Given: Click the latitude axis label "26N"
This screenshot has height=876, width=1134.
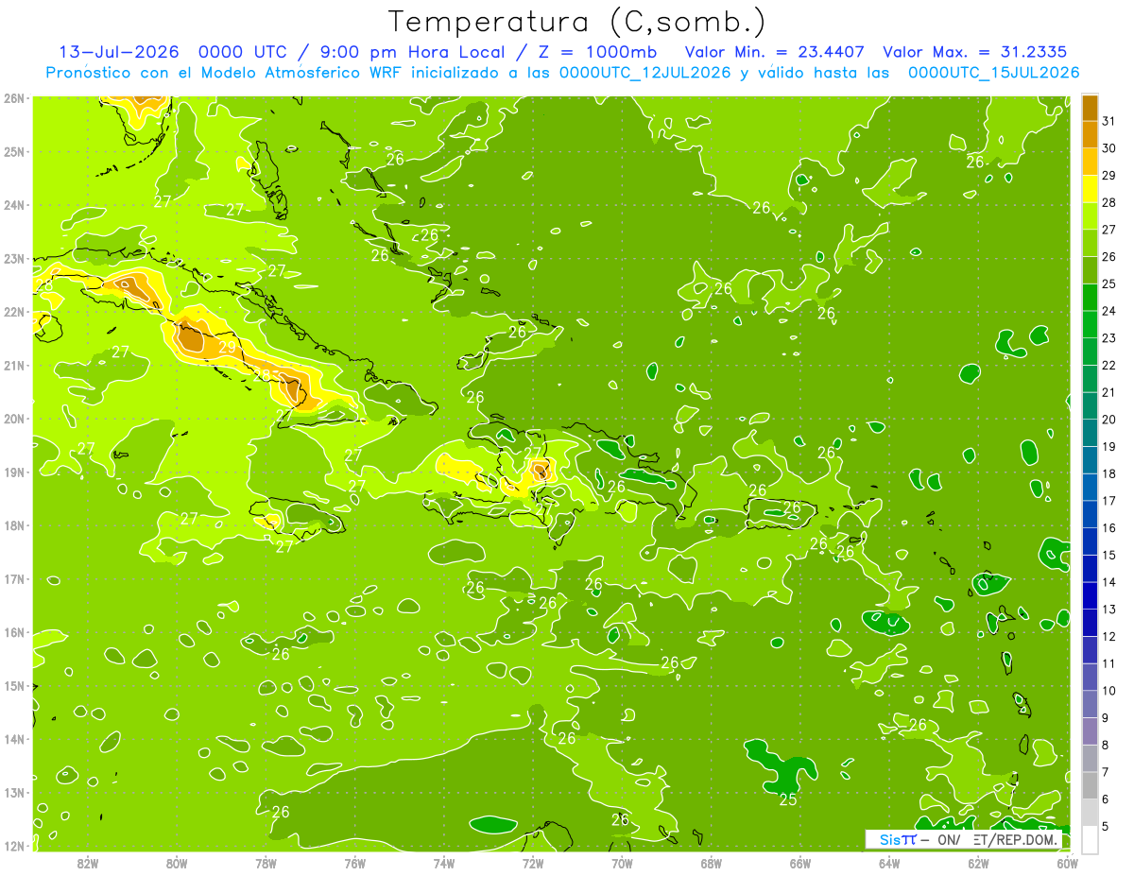Looking at the screenshot, I should 14,98.
